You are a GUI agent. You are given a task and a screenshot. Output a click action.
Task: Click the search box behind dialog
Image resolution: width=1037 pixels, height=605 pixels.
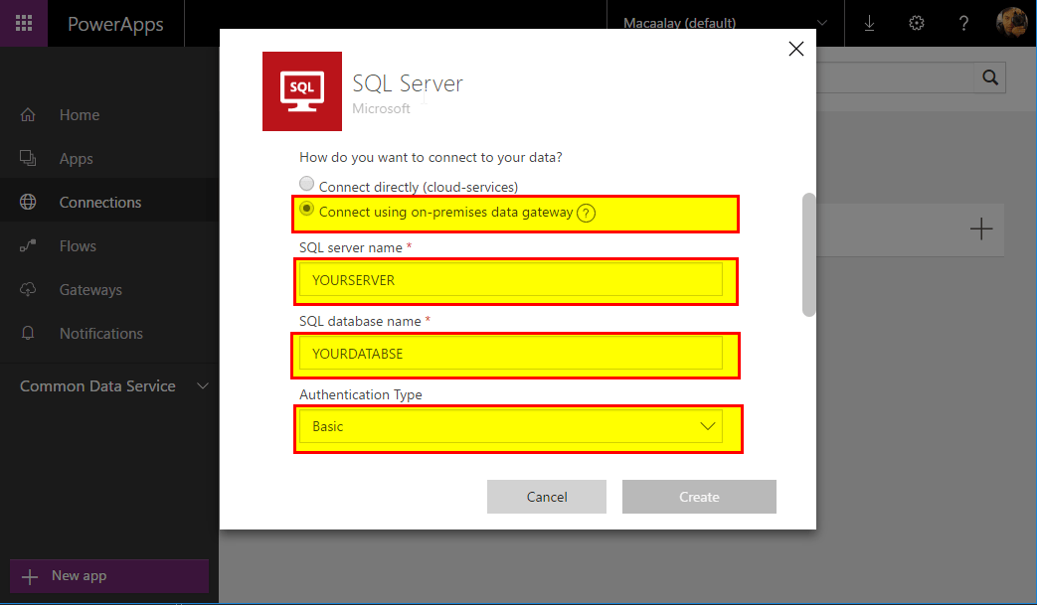896,77
